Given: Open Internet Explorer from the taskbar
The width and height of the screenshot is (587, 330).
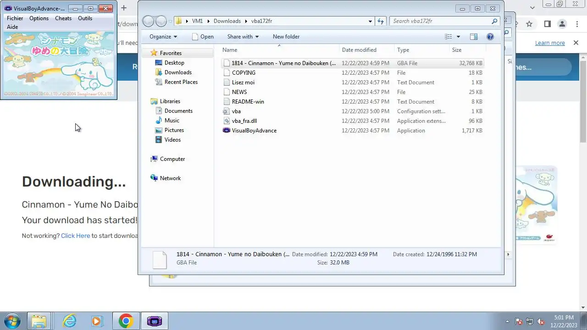Looking at the screenshot, I should pyautogui.click(x=69, y=321).
